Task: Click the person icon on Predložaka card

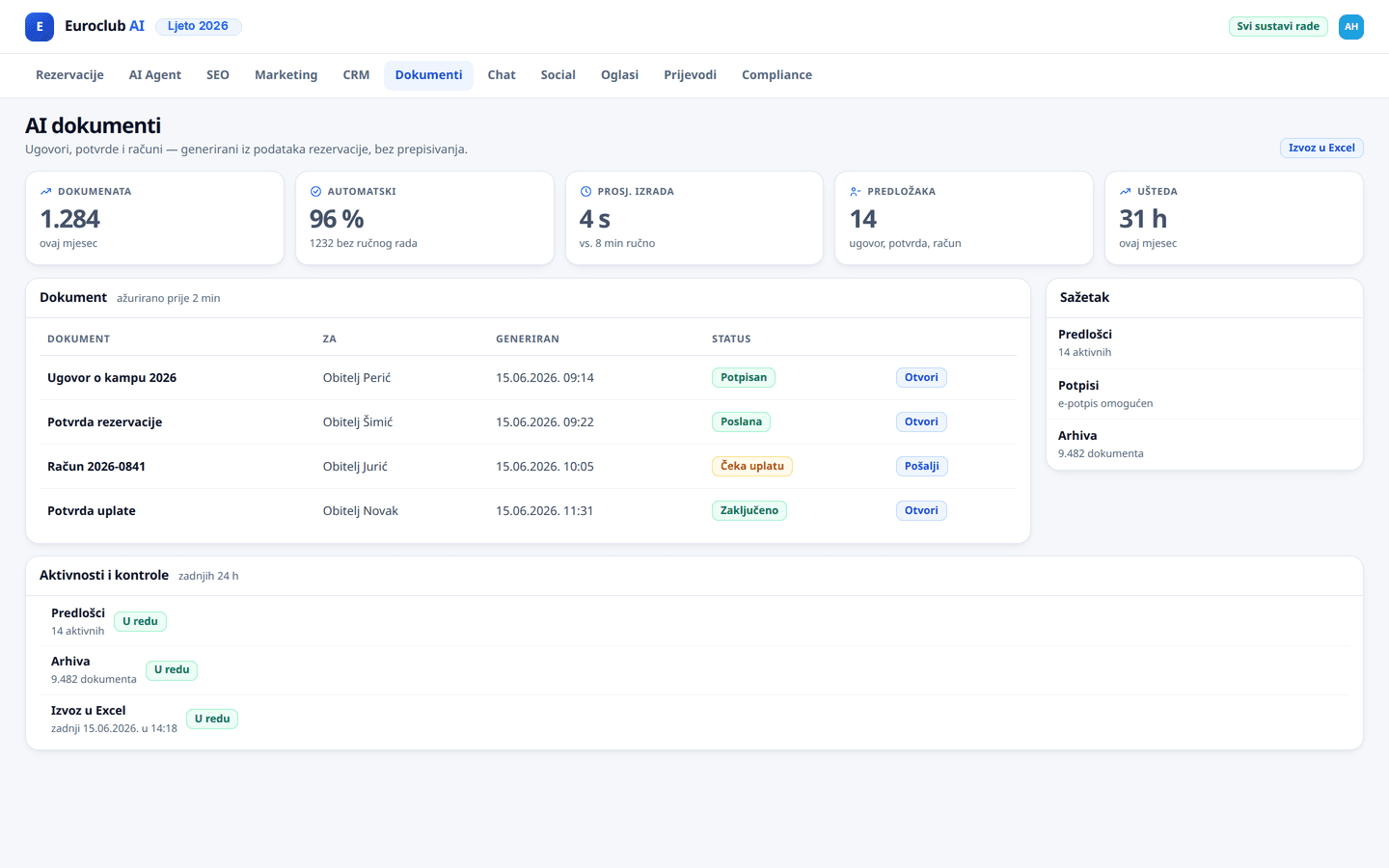Action: [x=856, y=192]
